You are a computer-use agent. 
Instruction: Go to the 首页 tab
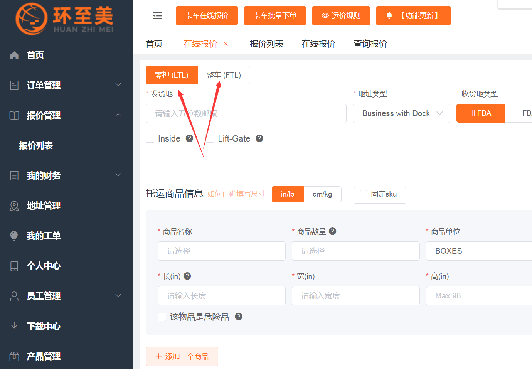point(154,44)
